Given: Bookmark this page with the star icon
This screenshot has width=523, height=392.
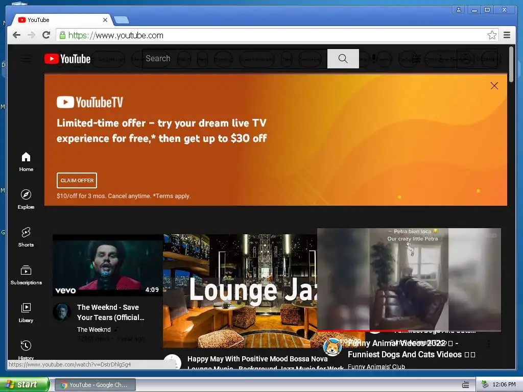Looking at the screenshot, I should coord(492,35).
